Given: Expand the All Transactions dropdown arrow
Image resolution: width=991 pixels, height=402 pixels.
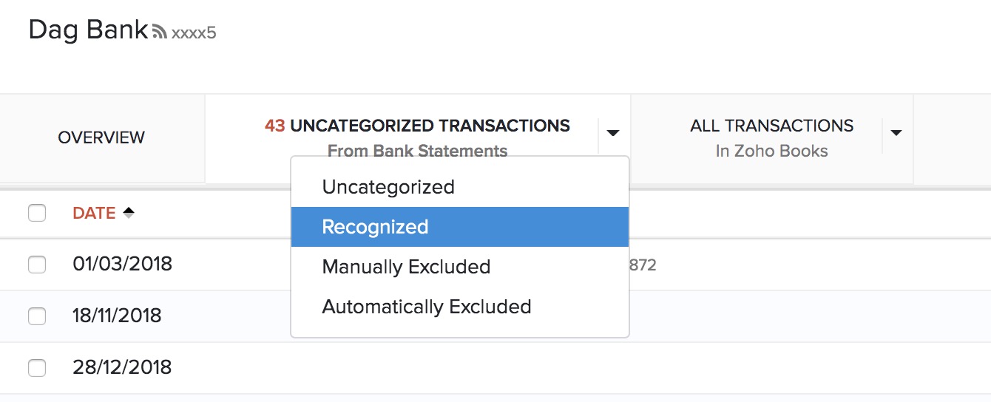Looking at the screenshot, I should (896, 133).
